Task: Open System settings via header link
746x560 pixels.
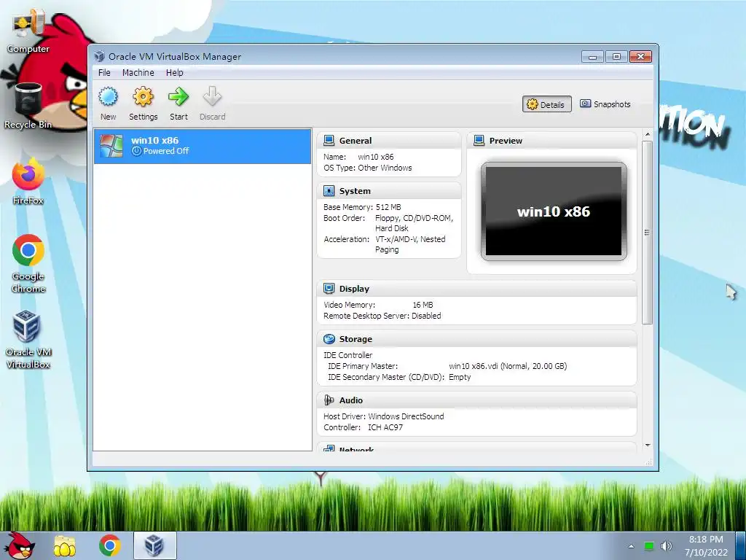Action: [355, 191]
